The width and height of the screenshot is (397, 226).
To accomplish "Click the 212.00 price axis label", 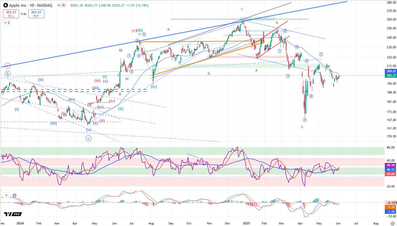I will (x=391, y=66).
